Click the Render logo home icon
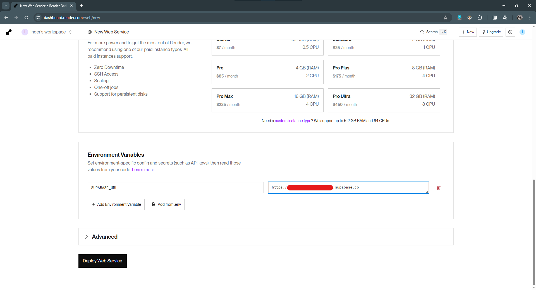This screenshot has height=290, width=536. click(x=9, y=32)
